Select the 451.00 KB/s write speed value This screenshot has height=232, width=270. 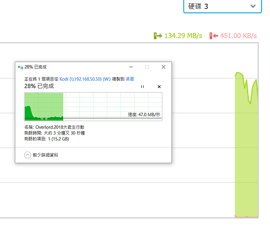click(238, 36)
